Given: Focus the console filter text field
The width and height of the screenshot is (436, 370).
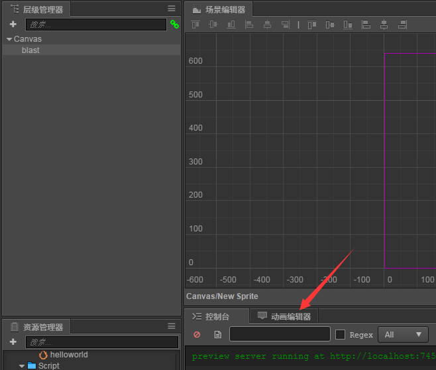Looking at the screenshot, I should [x=280, y=334].
